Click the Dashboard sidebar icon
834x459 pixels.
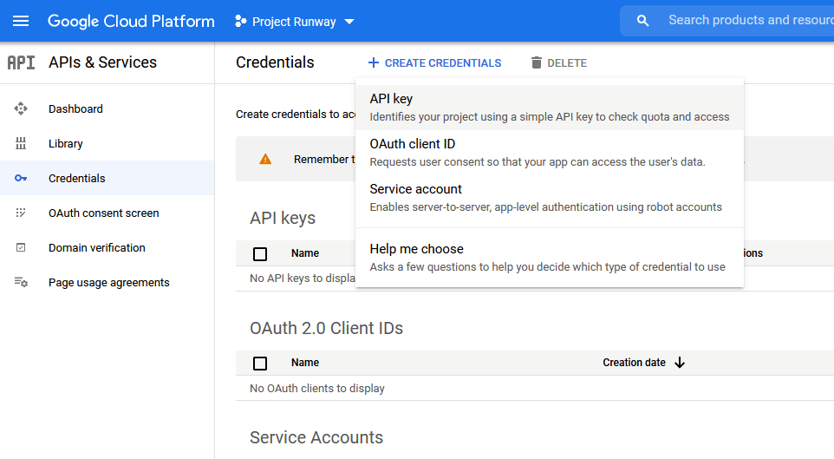pyautogui.click(x=21, y=108)
